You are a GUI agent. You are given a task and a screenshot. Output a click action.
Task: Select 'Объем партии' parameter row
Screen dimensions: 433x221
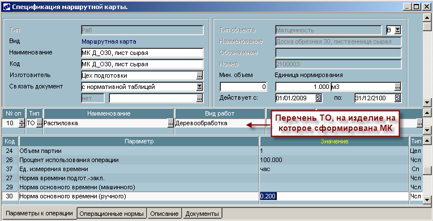coord(139,151)
